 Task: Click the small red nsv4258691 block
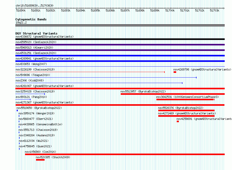178,121
